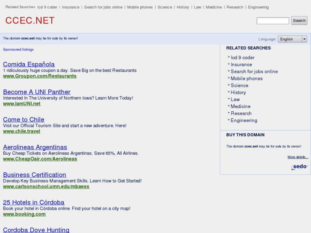Select sidebar related search Research
Screen dimensions: 311x233
tap(241, 113)
